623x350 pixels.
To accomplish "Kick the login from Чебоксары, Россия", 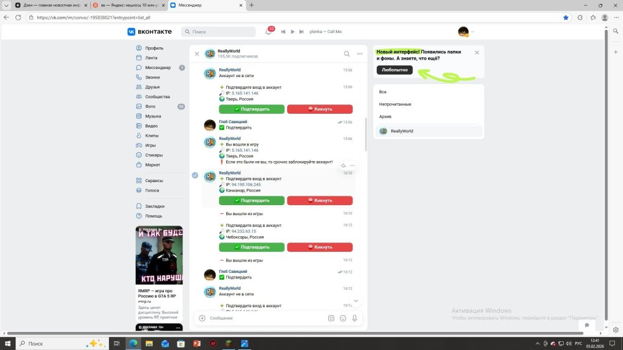I will coord(320,247).
